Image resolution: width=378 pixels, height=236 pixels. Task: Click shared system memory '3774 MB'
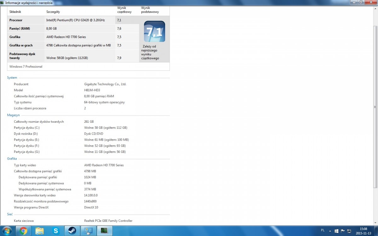tap(90, 189)
